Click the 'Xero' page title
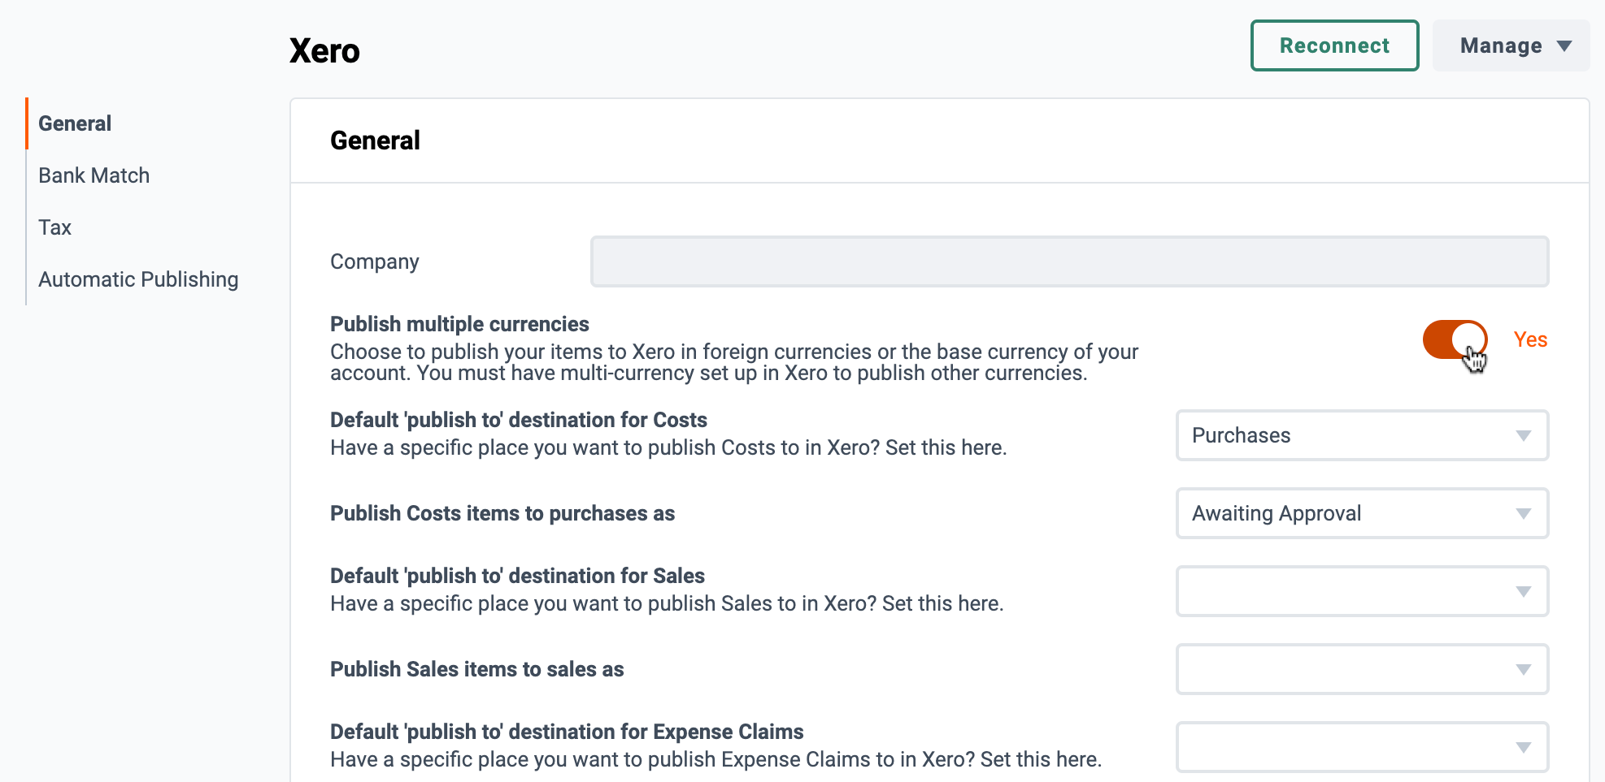This screenshot has width=1605, height=782. (x=324, y=50)
